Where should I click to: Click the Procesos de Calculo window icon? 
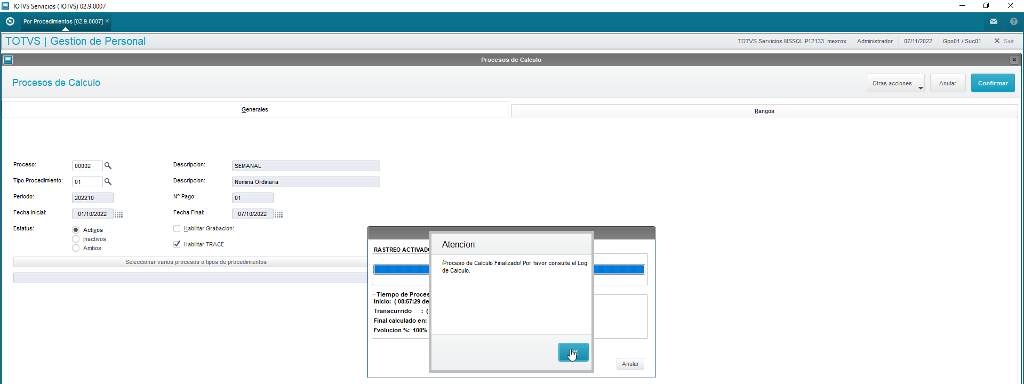tap(8, 60)
